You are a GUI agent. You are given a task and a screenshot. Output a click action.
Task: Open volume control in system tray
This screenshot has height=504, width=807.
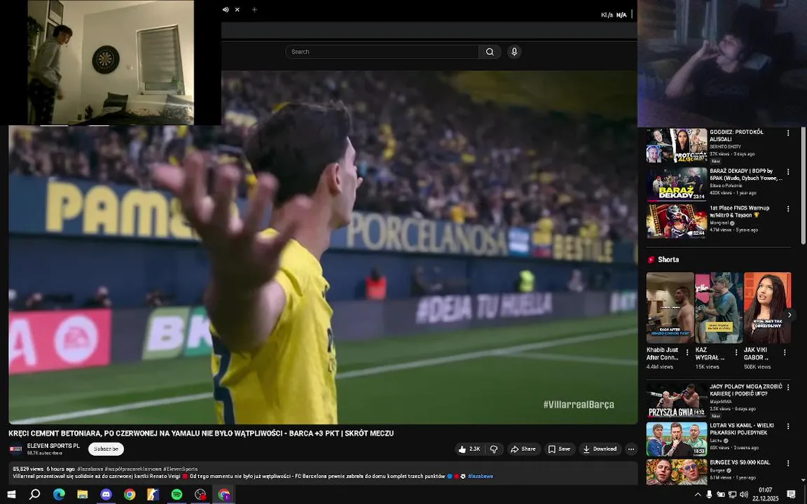tap(743, 495)
